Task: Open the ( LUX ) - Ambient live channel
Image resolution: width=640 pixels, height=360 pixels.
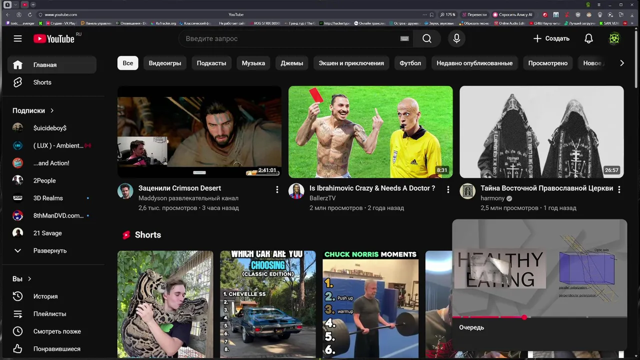Action: tap(52, 145)
